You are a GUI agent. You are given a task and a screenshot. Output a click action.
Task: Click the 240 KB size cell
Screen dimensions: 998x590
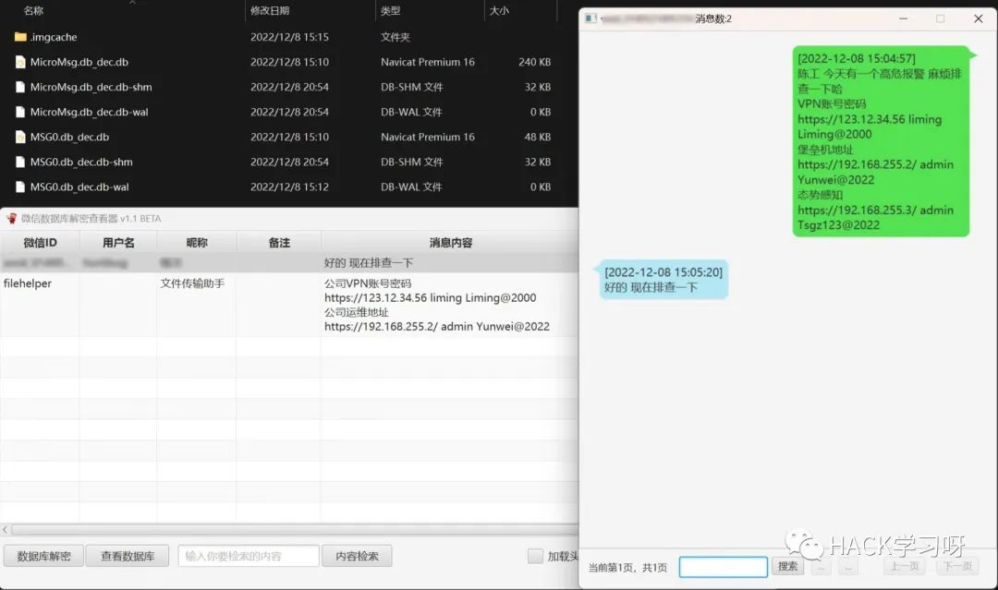(535, 62)
